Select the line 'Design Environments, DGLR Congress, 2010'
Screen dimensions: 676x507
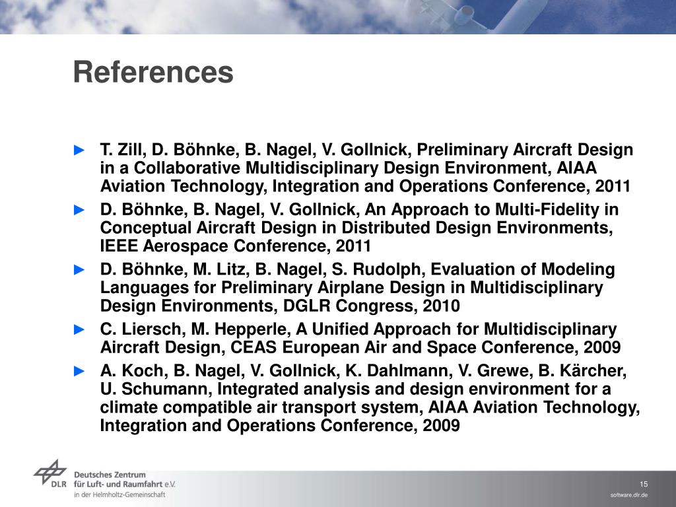coord(280,306)
